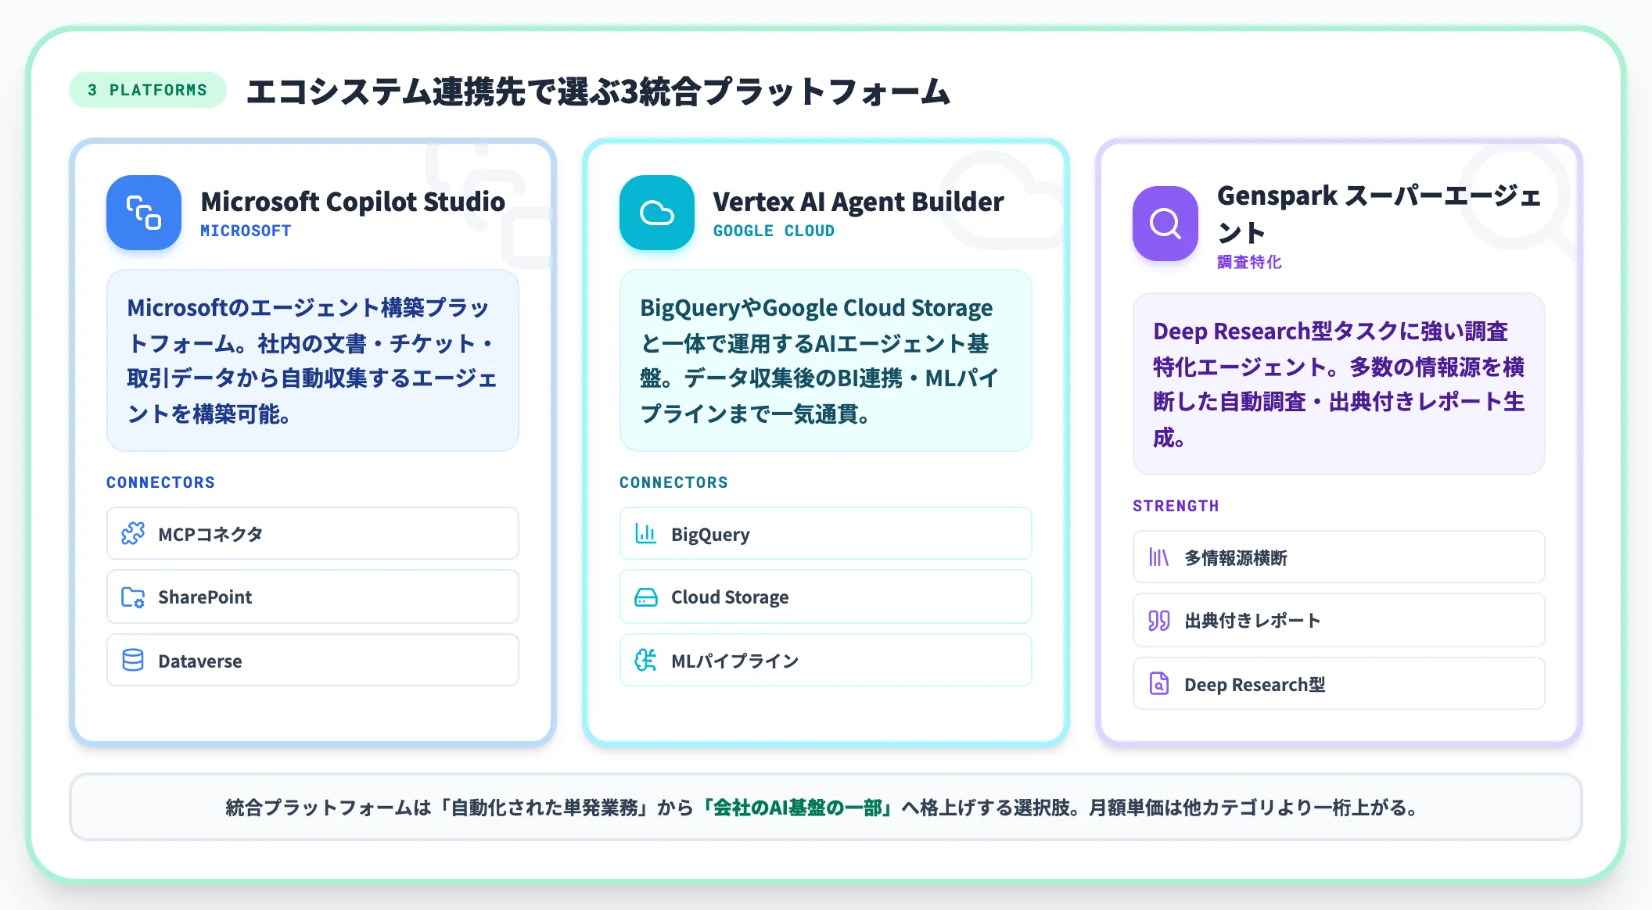This screenshot has width=1652, height=910.
Task: Select the Cloud Storage connector row
Action: point(826,597)
